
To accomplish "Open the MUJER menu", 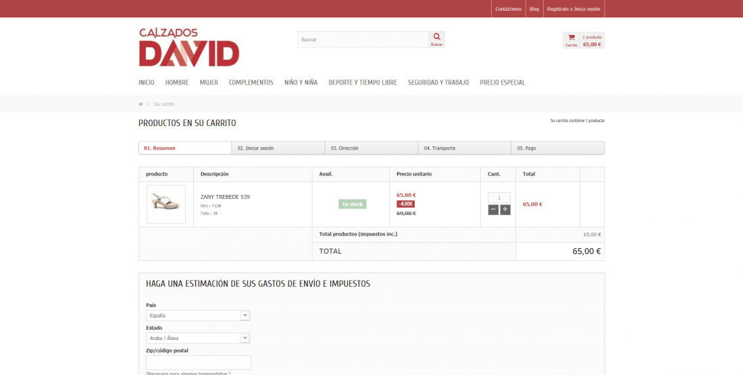I will 209,82.
